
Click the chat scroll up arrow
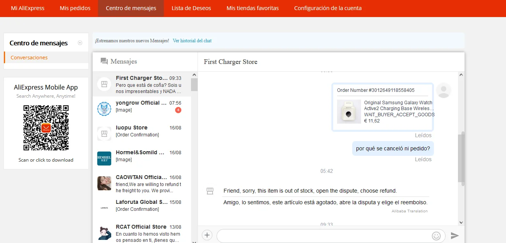(x=461, y=75)
